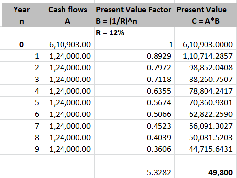Select the present value 50,081.5203

205,137
